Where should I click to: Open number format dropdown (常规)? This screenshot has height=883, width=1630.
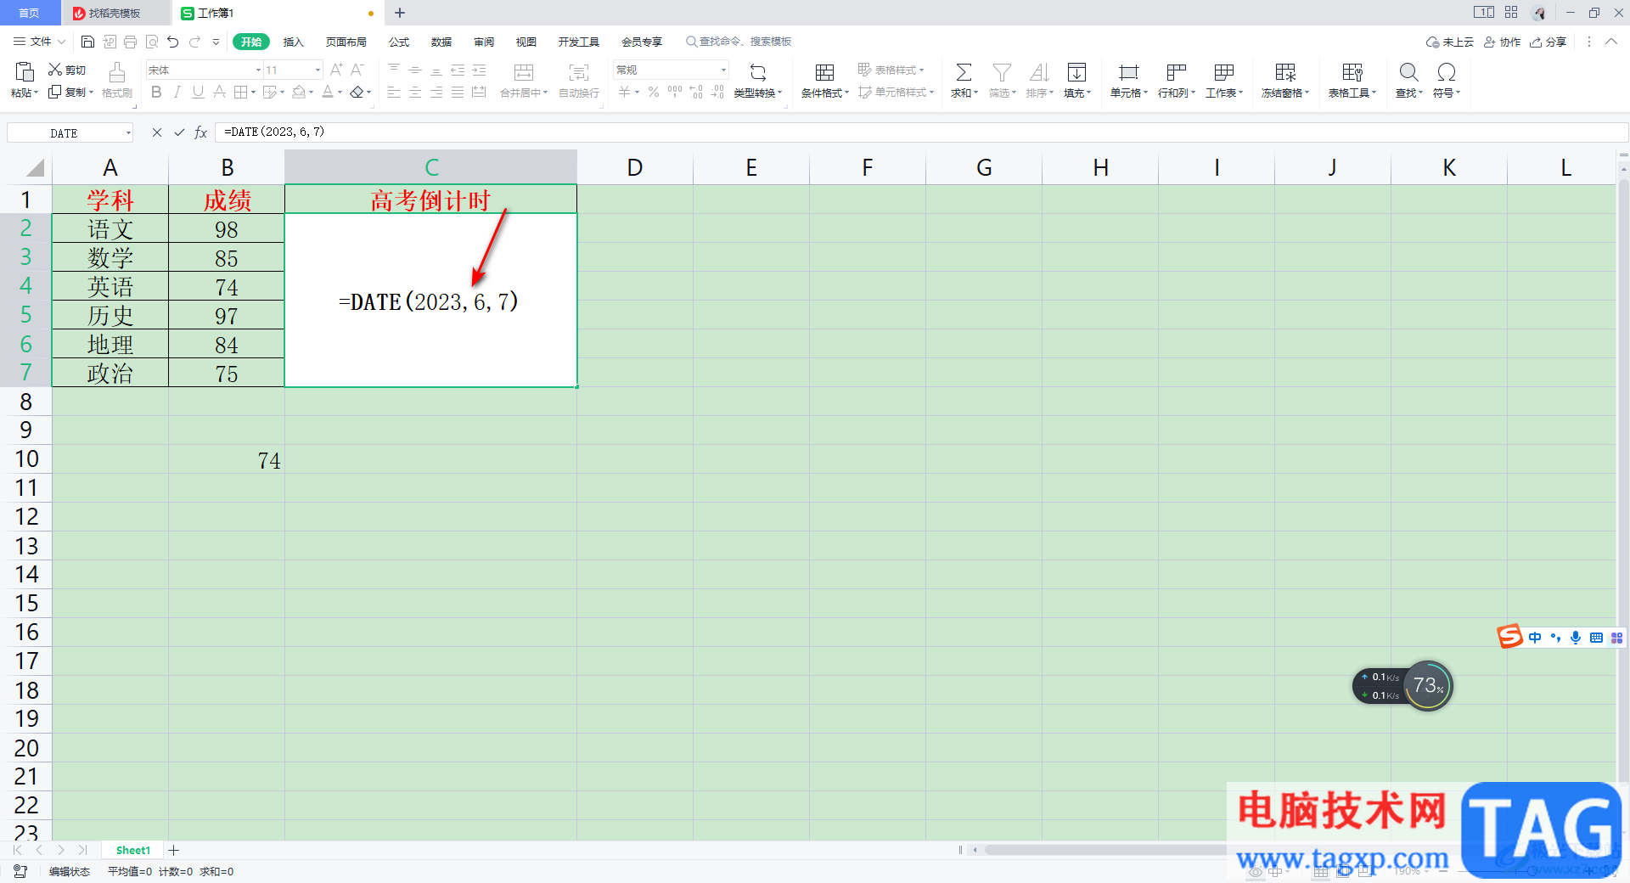[x=723, y=70]
